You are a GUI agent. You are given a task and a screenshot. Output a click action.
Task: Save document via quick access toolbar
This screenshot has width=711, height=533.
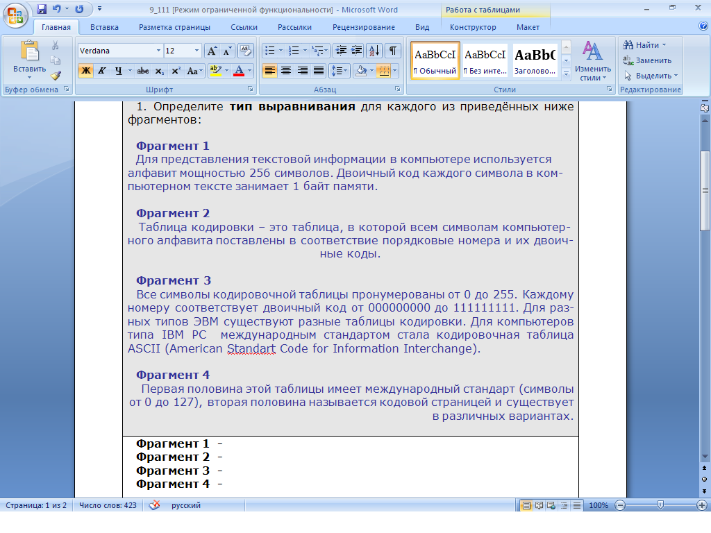42,9
